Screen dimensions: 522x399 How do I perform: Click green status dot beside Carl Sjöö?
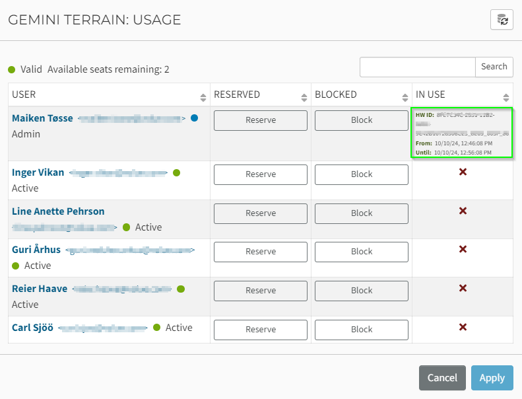pyautogui.click(x=157, y=328)
